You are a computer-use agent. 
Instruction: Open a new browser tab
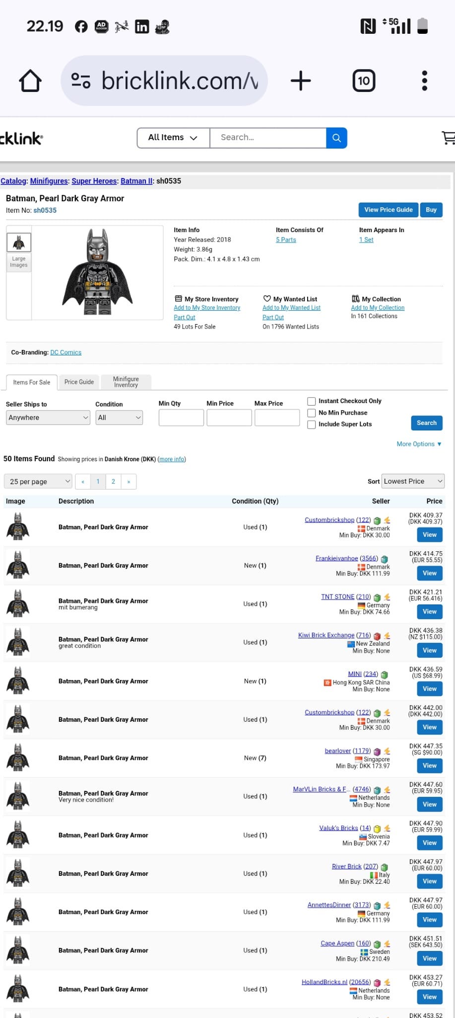coord(301,81)
